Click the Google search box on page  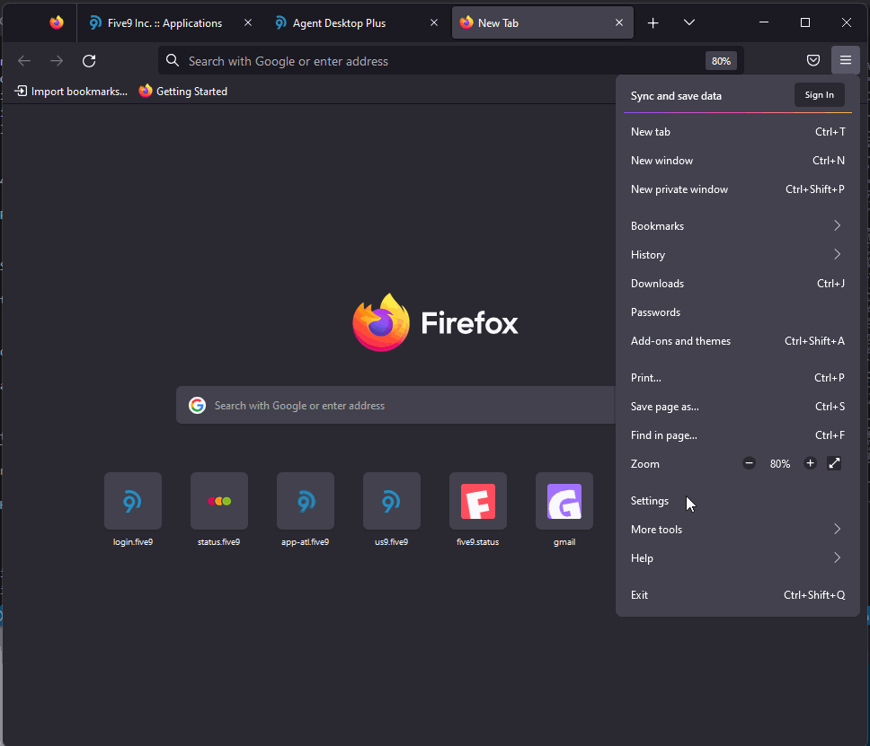click(395, 405)
